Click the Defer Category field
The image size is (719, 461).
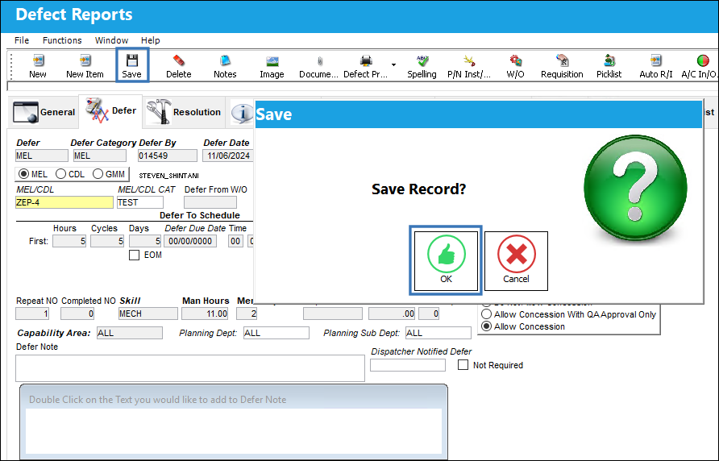point(100,156)
